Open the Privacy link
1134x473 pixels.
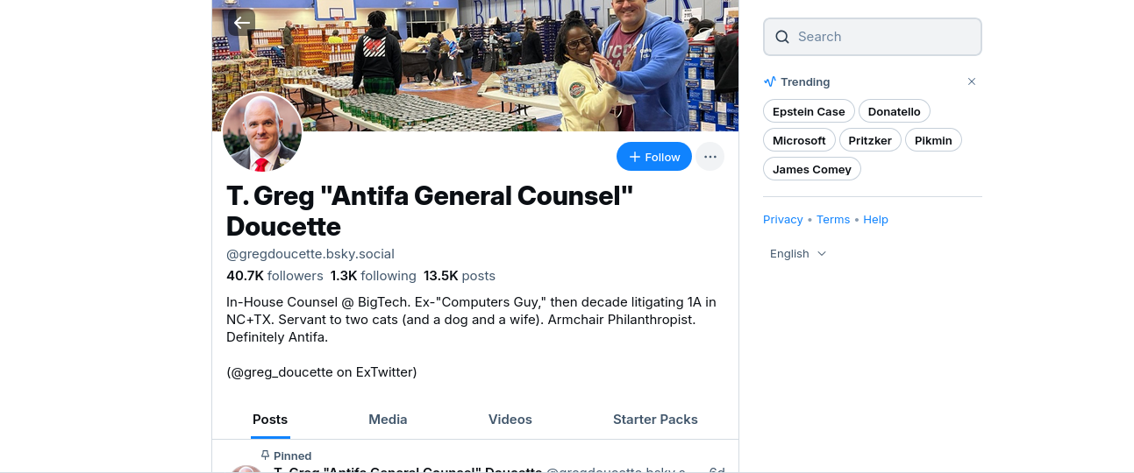[783, 220]
